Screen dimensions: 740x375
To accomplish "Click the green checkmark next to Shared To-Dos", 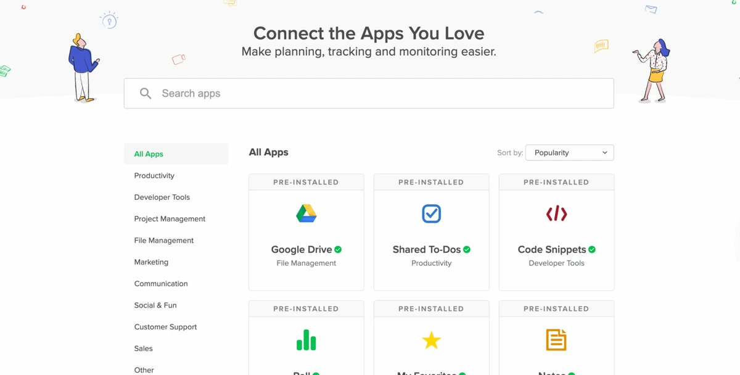I will (466, 249).
